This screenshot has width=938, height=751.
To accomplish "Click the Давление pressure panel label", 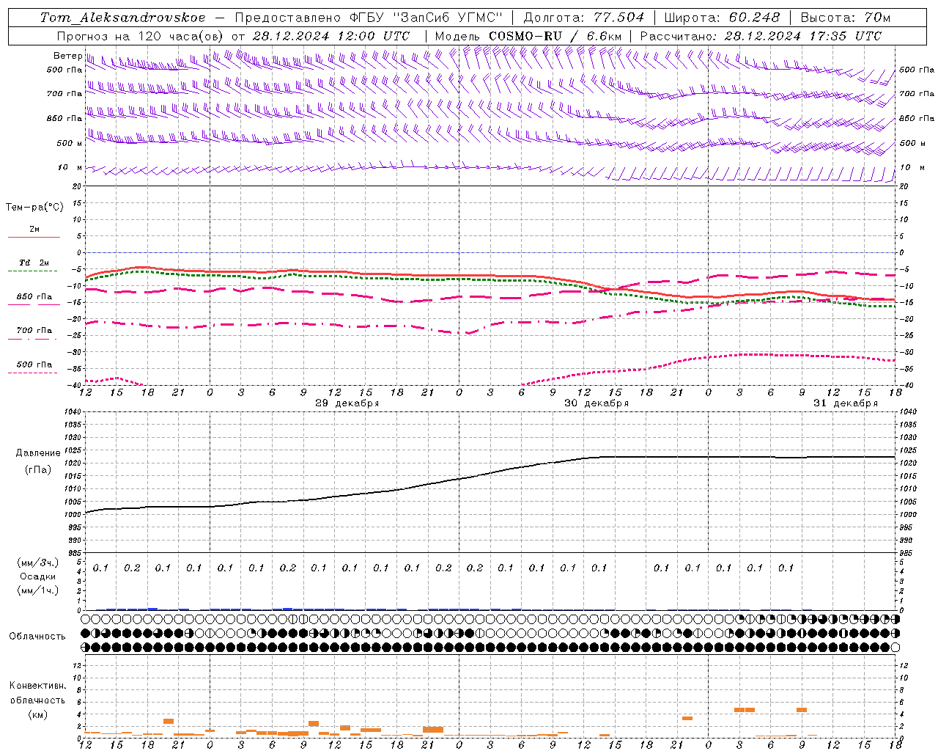I will point(38,453).
